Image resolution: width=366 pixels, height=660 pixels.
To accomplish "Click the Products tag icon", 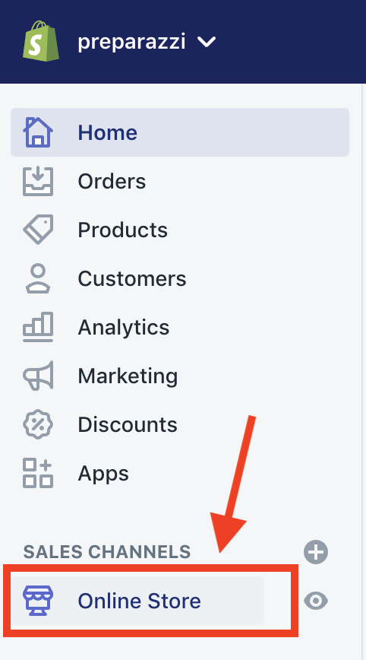I will (38, 230).
